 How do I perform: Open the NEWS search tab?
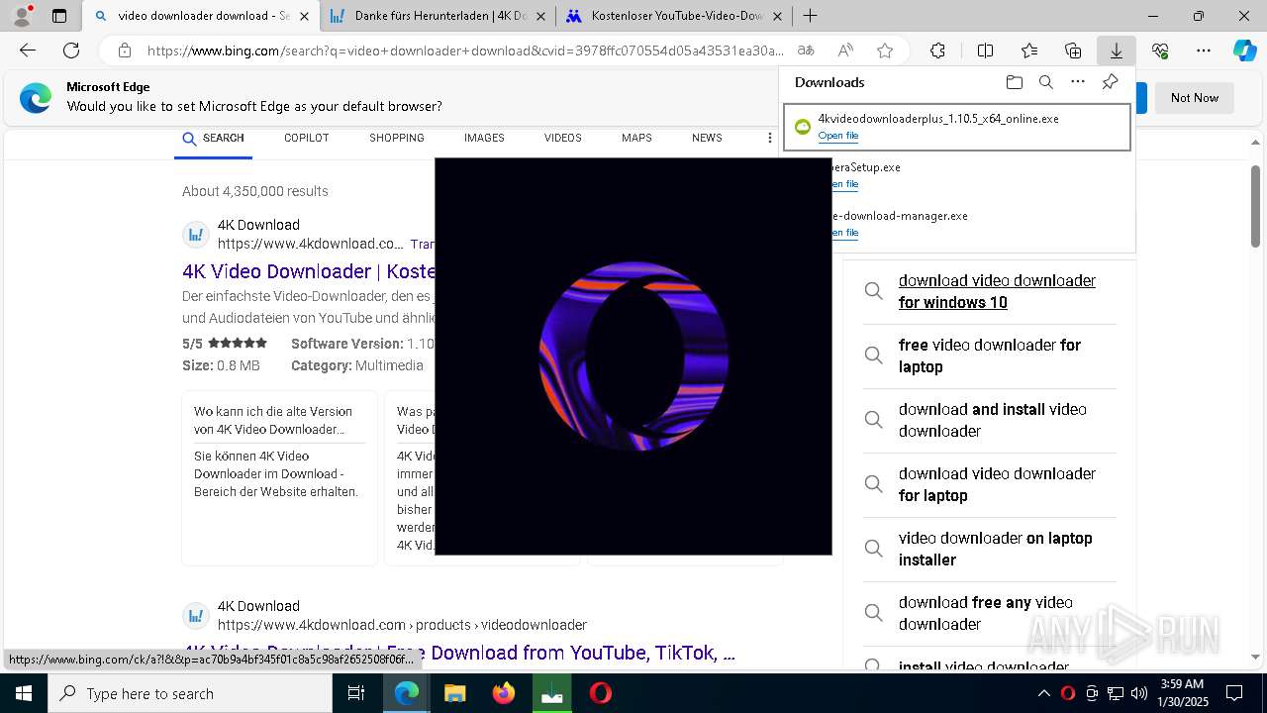(707, 138)
